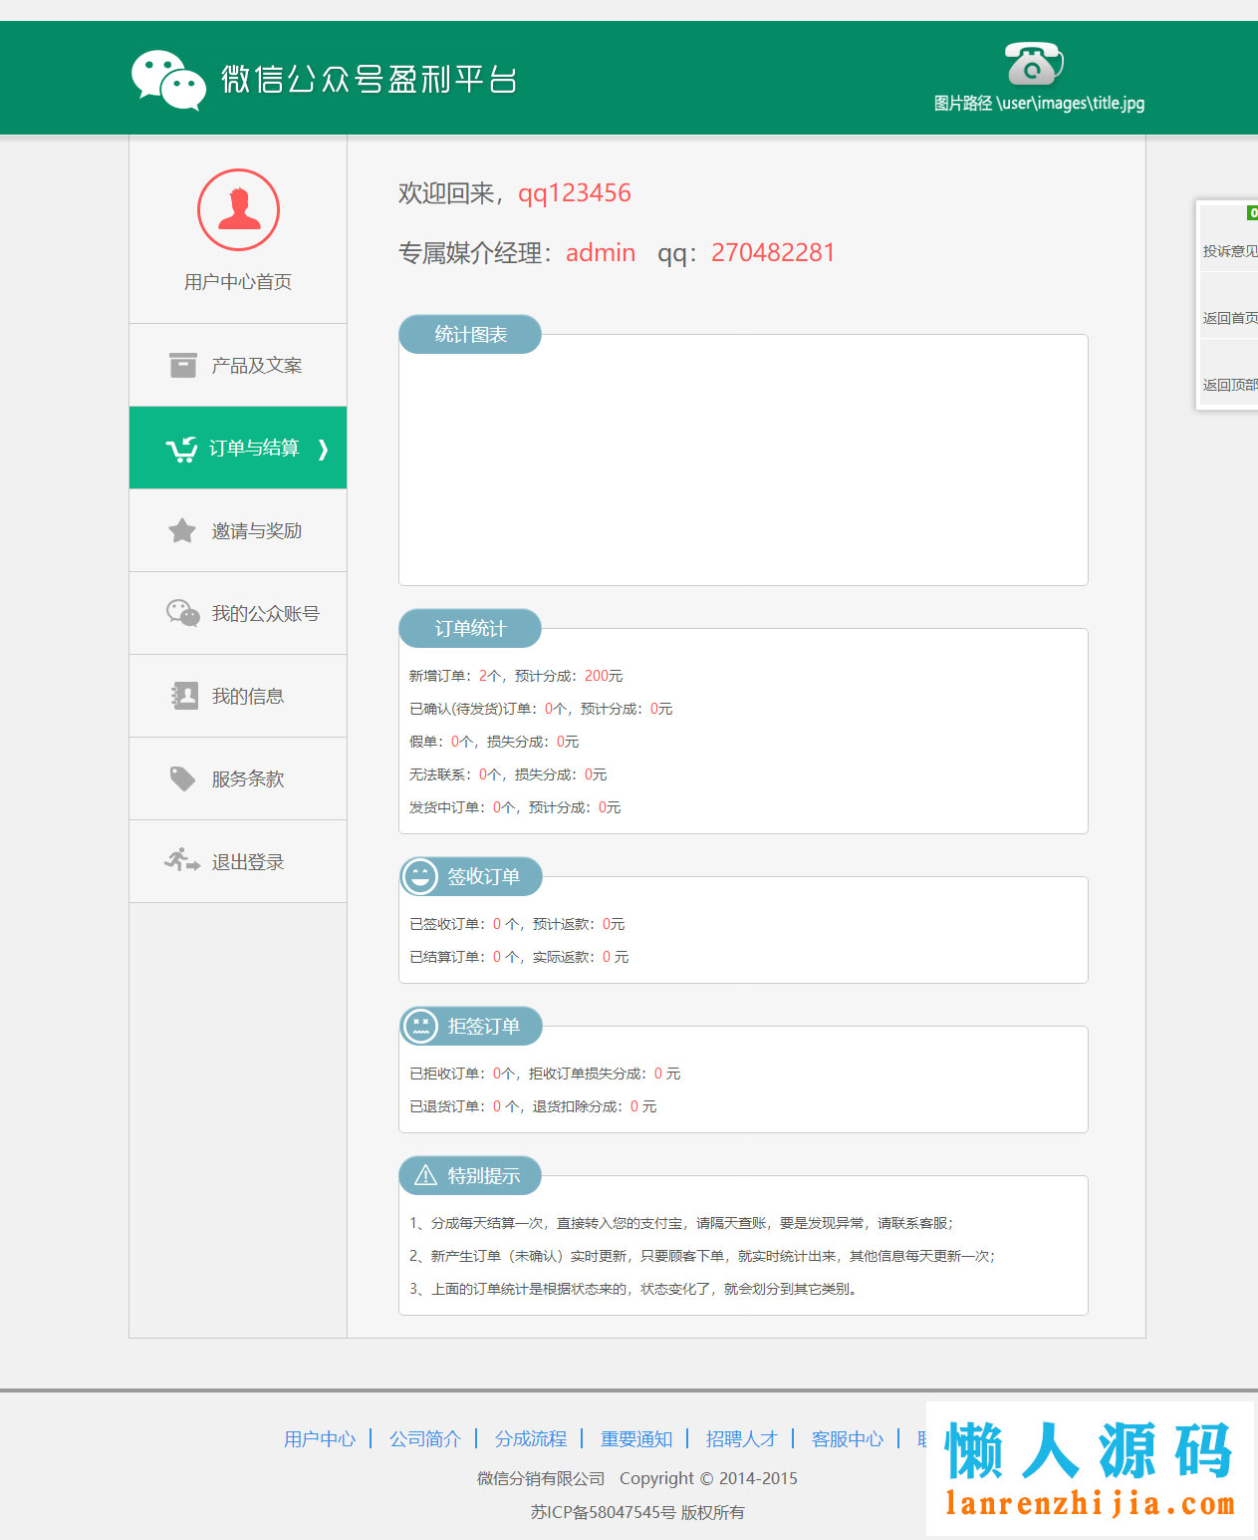Click the frowning face icon on 拒签订单
Viewport: 1258px width, 1540px height.
click(419, 1026)
